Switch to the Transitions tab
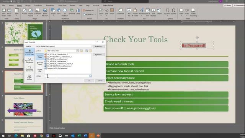245x138 pixels. tap(38, 5)
